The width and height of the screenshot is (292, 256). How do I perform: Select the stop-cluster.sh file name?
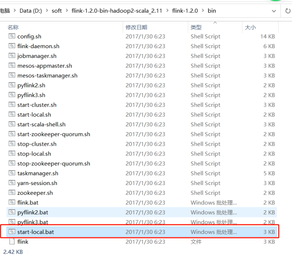pos(37,144)
